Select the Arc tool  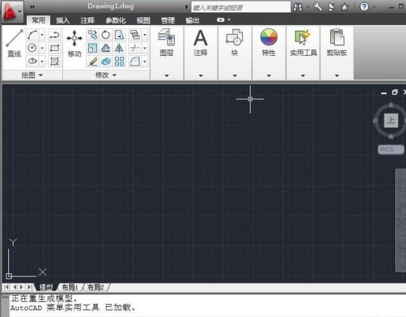point(32,35)
